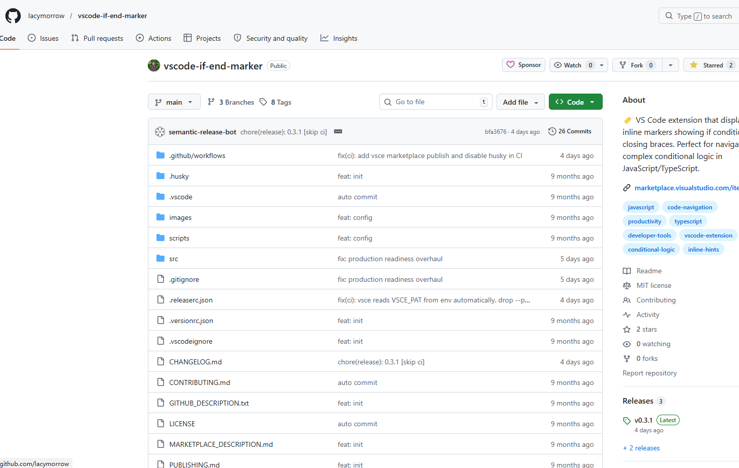The height and width of the screenshot is (468, 739).
Task: Click the forks icon in About
Action: click(627, 359)
